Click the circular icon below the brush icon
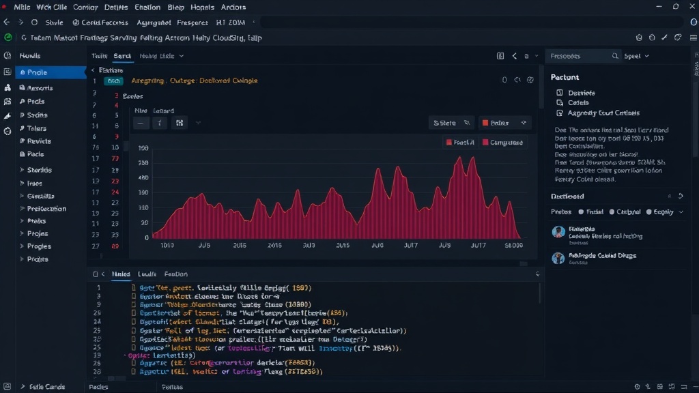The width and height of the screenshot is (699, 393). click(x=8, y=132)
